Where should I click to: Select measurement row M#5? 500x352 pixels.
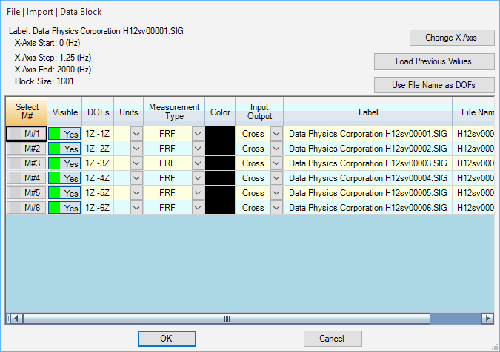27,193
